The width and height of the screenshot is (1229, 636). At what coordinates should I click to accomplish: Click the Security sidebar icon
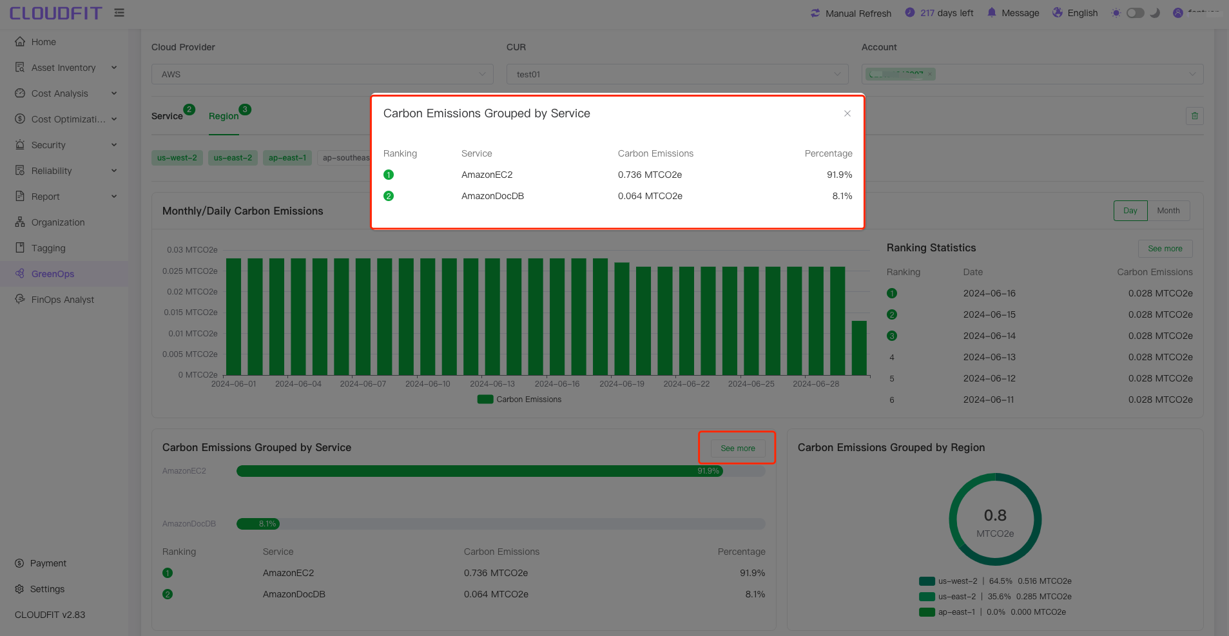tap(20, 144)
